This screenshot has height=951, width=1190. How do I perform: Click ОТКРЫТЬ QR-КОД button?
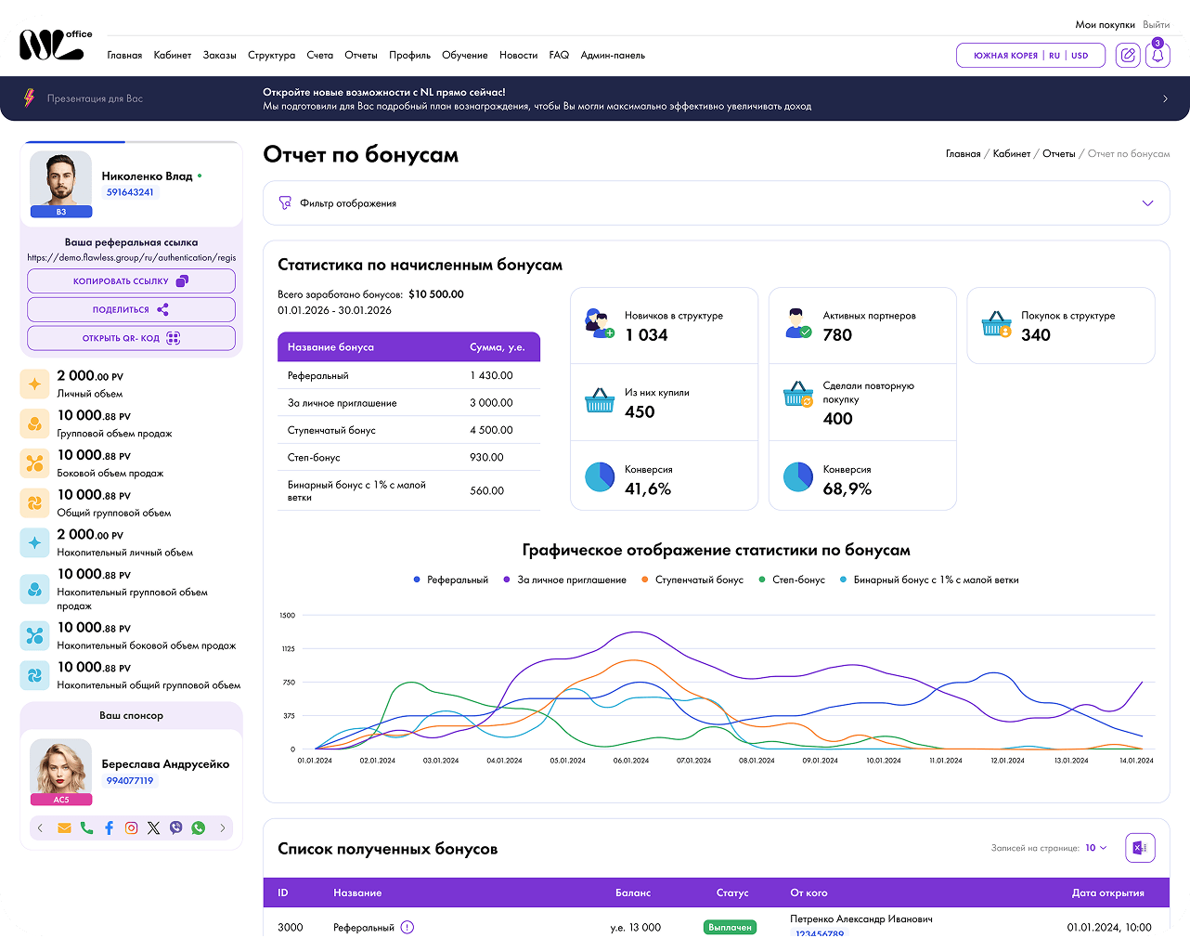click(131, 338)
